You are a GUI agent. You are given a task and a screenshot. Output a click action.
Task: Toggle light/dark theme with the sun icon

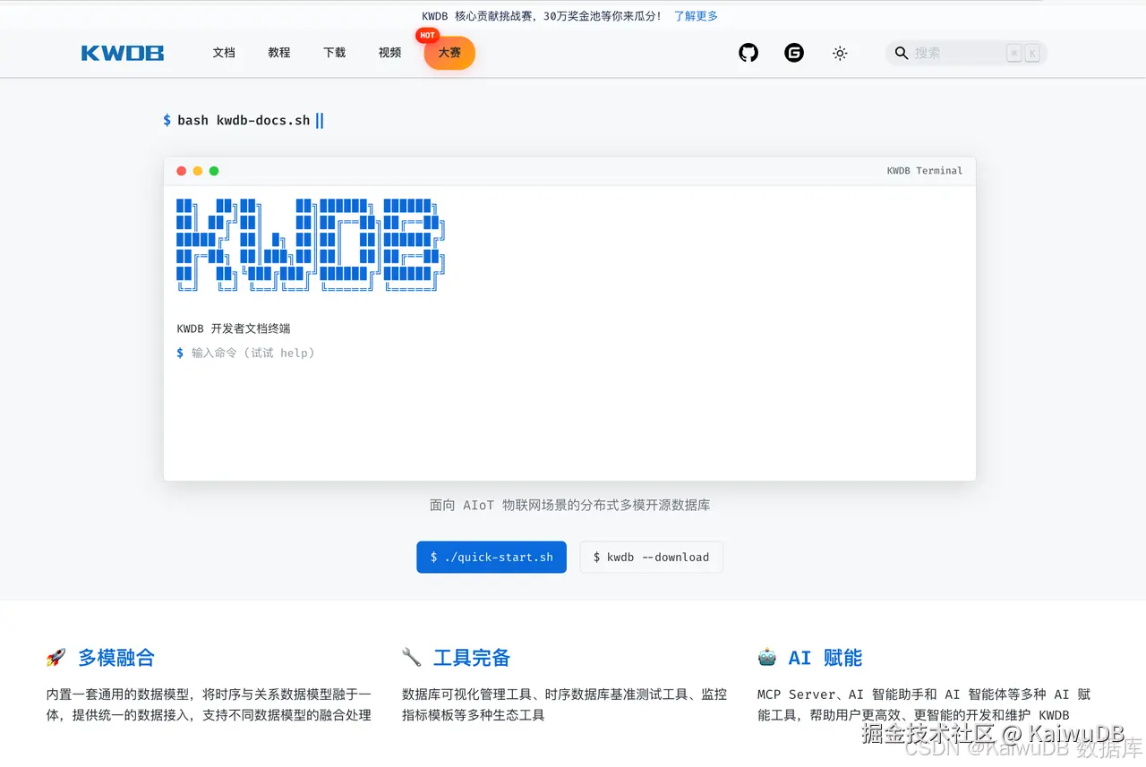(x=840, y=53)
